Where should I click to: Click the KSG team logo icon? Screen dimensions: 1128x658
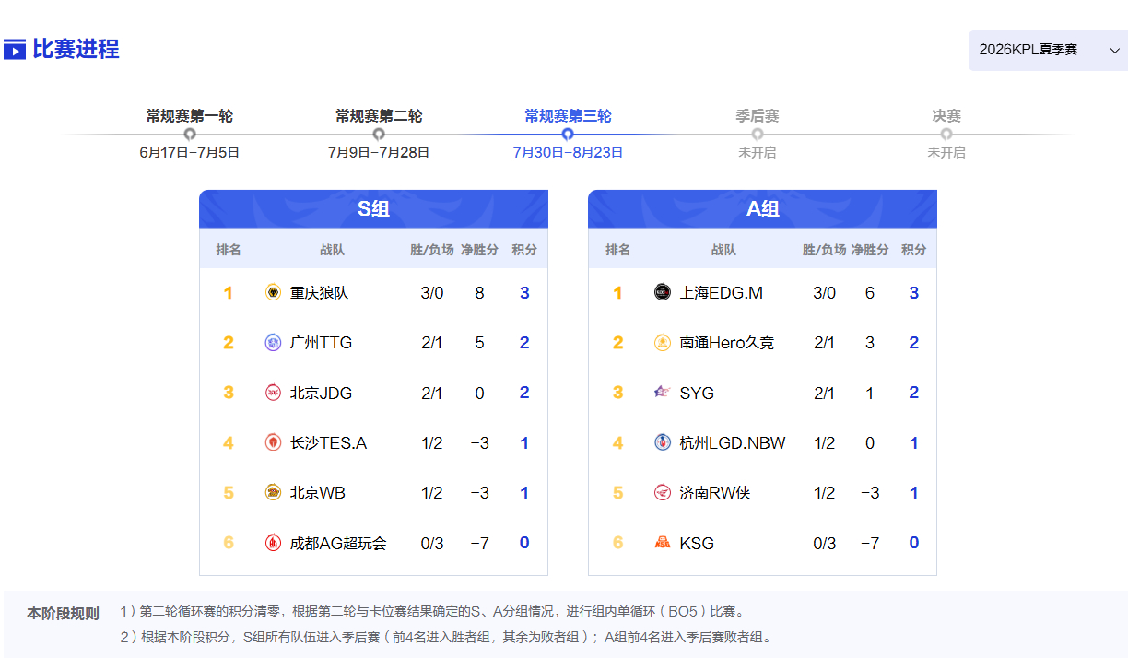point(663,543)
